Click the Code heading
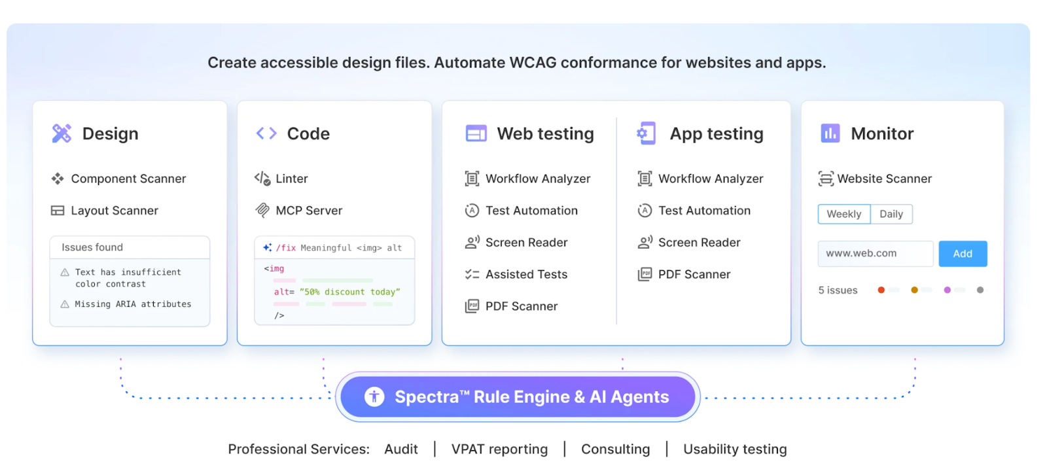Viewport: 1047px width, 471px height. 308,133
